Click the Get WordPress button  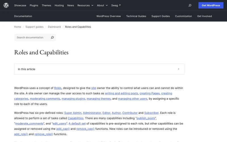[211, 5]
